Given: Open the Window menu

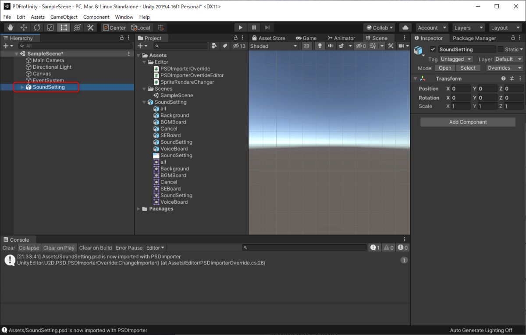Looking at the screenshot, I should pyautogui.click(x=124, y=17).
